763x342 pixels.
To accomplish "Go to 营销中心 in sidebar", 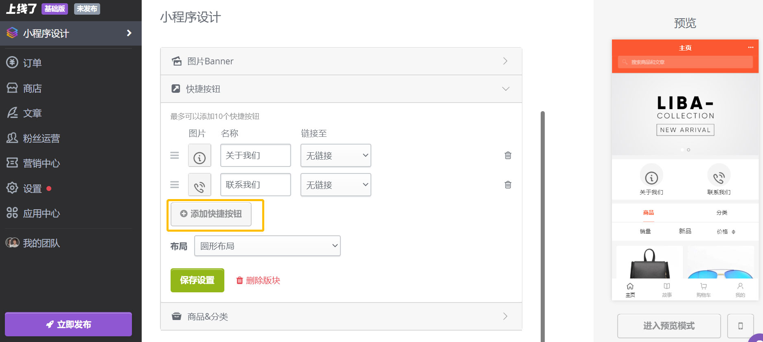I will (x=41, y=163).
